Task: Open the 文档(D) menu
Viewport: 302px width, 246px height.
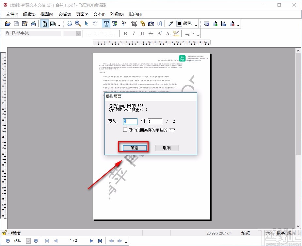Action: point(64,14)
